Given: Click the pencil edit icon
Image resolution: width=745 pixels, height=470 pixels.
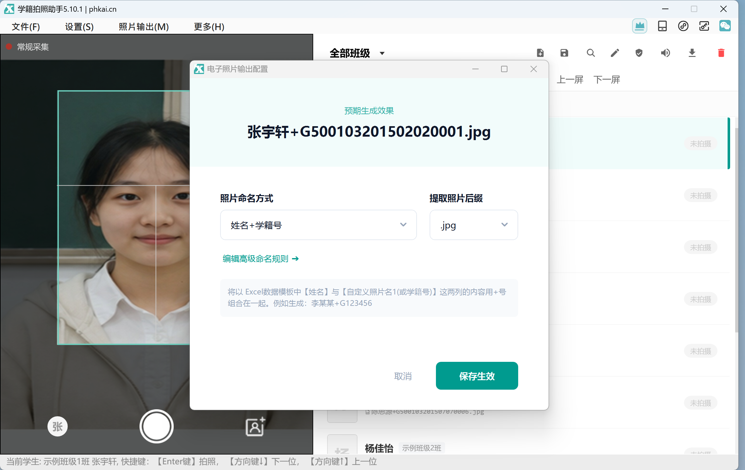Looking at the screenshot, I should [615, 53].
